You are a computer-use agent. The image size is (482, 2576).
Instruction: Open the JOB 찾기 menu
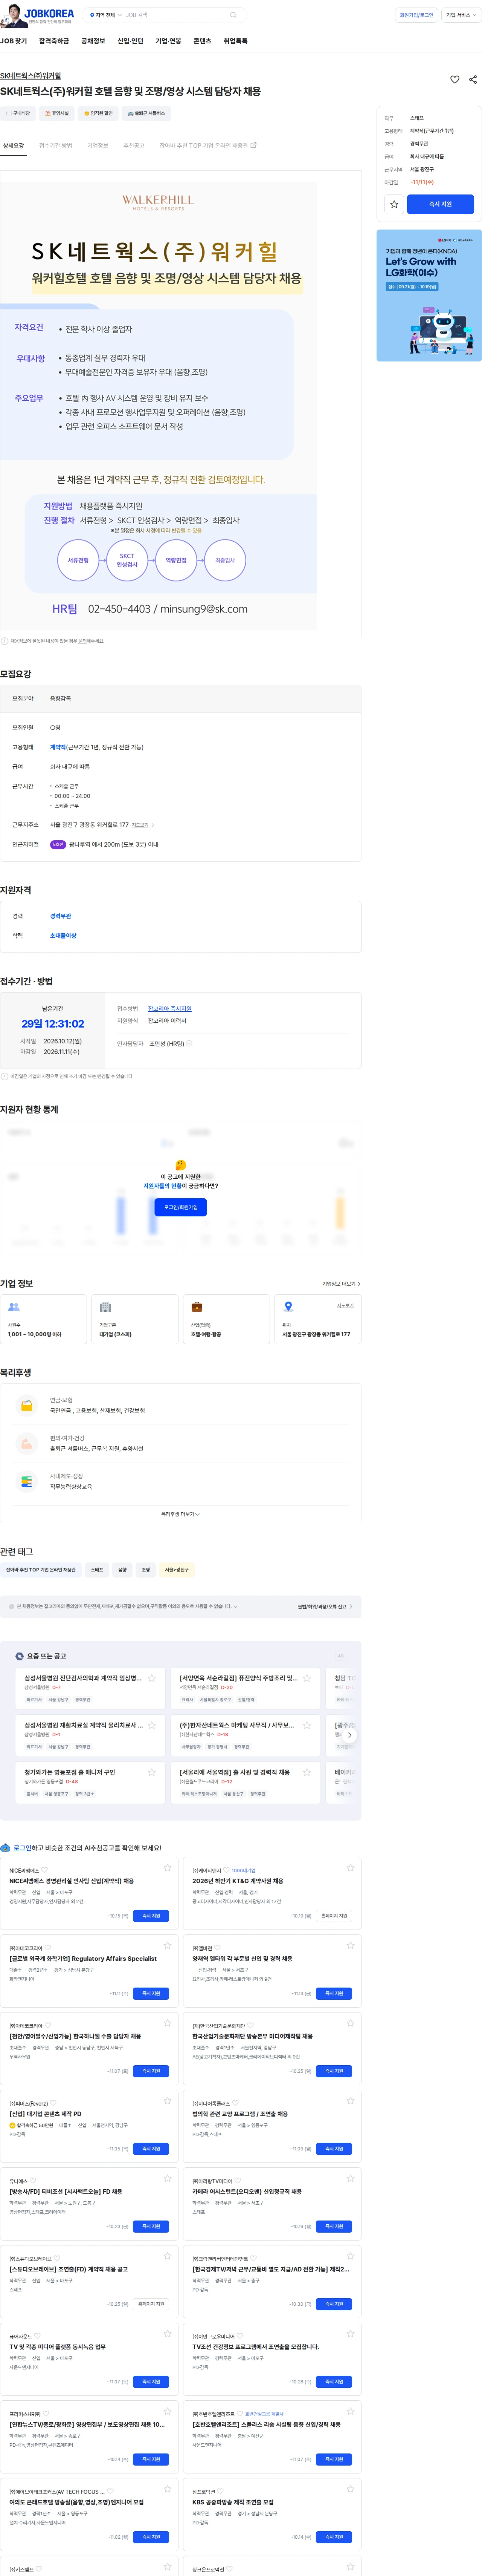14,41
